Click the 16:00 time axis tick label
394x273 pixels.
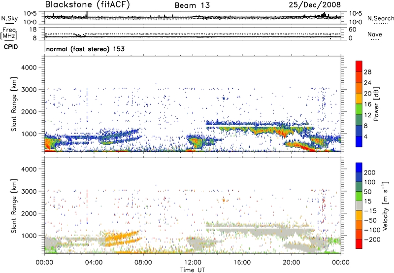(x=242, y=263)
